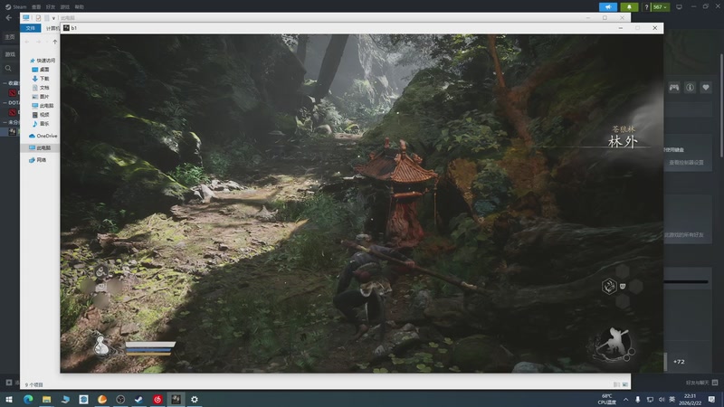Open controller settings gamepad icon in Steam
Screen dimensions: 724x407
(x=674, y=87)
